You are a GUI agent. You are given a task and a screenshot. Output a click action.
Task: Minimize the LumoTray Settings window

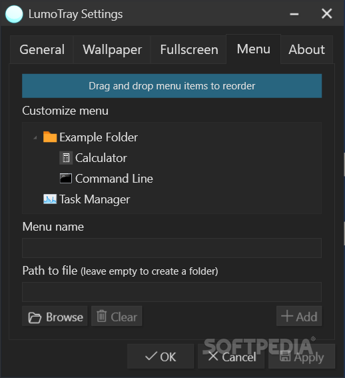(x=294, y=14)
